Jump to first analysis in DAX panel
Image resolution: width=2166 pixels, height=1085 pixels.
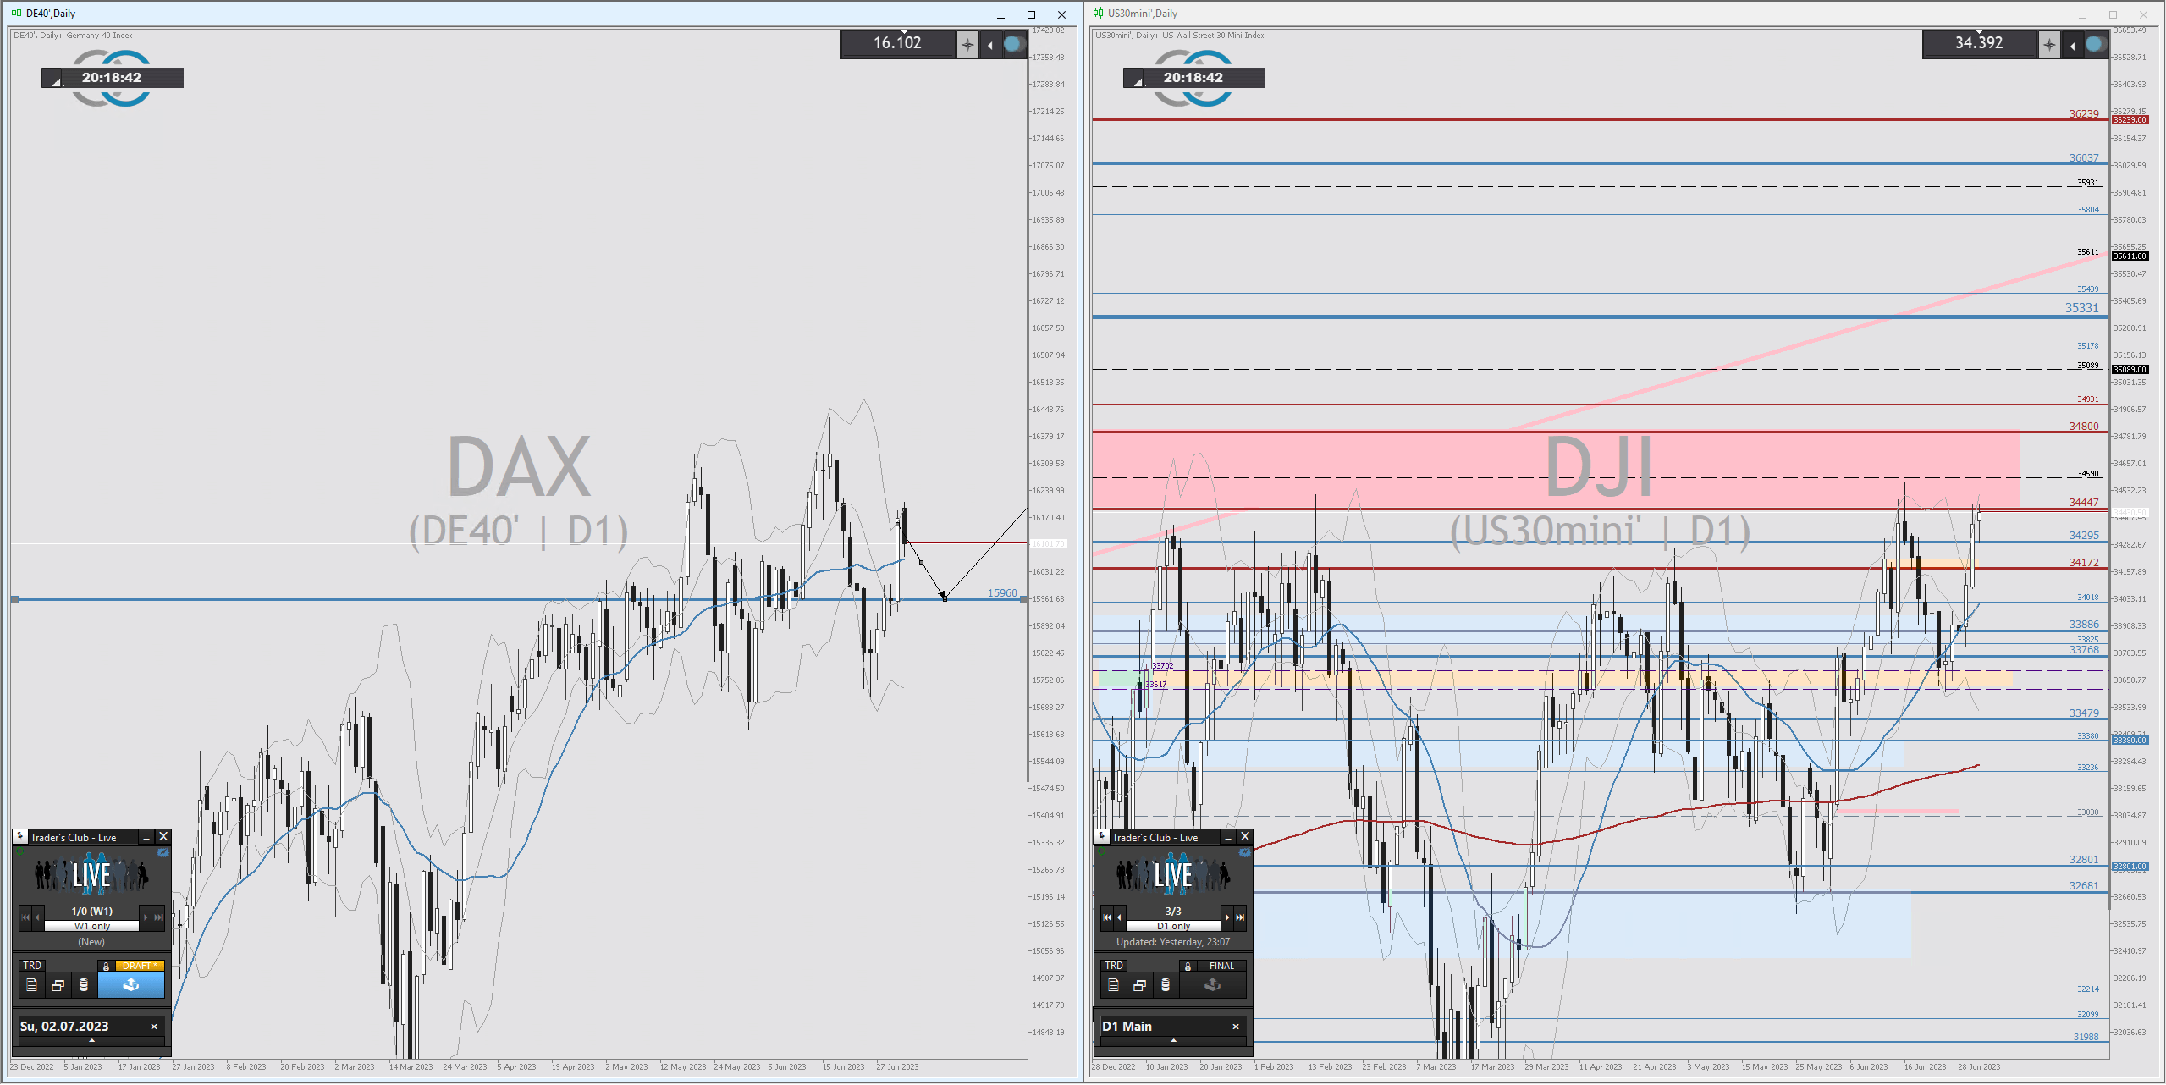coord(25,917)
